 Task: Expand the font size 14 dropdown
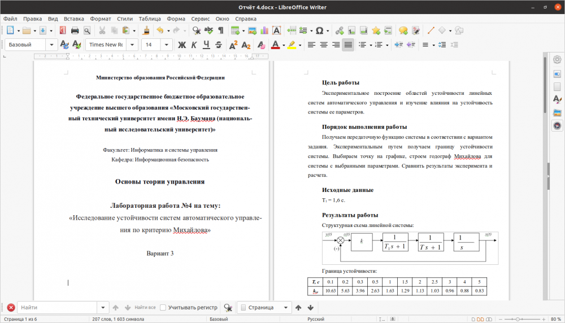168,45
